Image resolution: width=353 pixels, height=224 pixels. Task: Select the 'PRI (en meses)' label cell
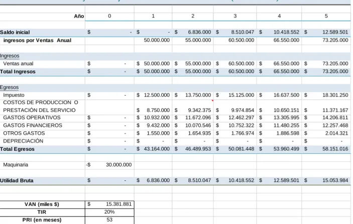(x=42, y=220)
